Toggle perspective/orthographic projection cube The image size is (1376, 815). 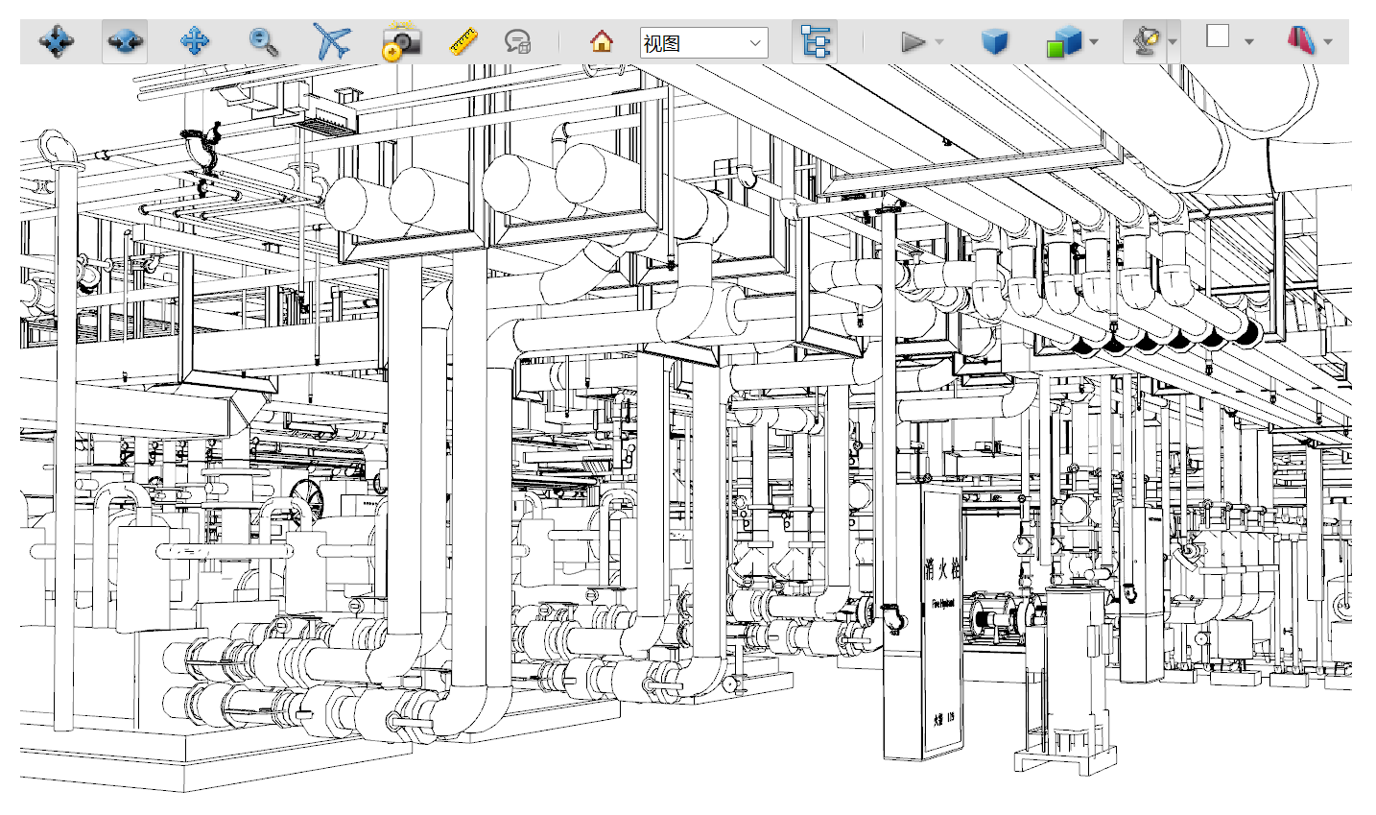tap(995, 42)
